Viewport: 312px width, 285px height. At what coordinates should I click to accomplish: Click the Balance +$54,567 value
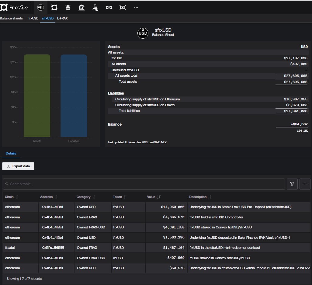point(299,124)
